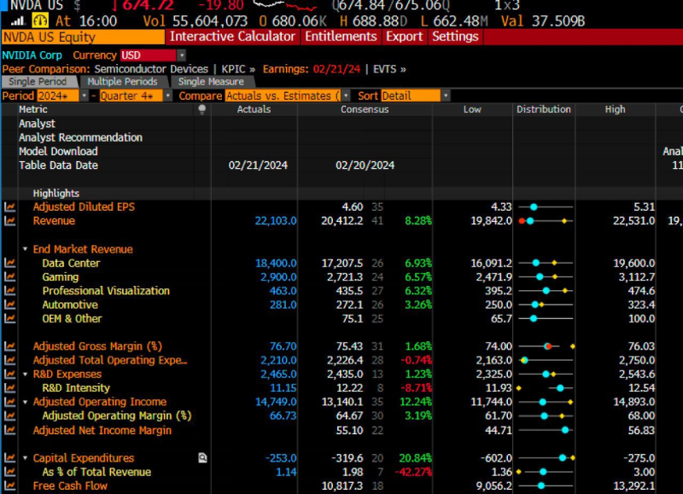Click the signal bars icon near the time
The height and width of the screenshot is (494, 683).
tap(18, 20)
